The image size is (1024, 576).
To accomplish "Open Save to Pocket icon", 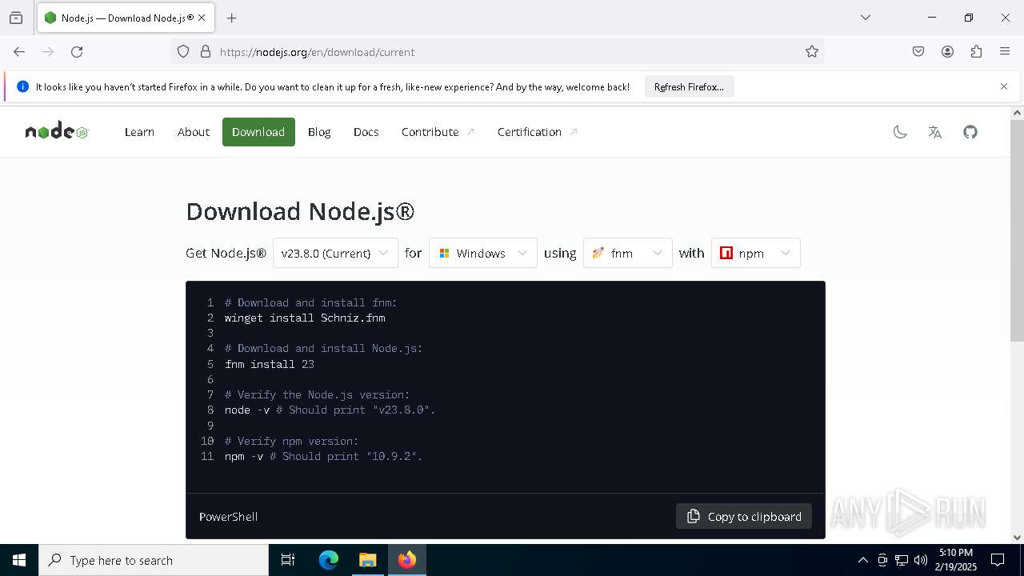I will (x=918, y=52).
